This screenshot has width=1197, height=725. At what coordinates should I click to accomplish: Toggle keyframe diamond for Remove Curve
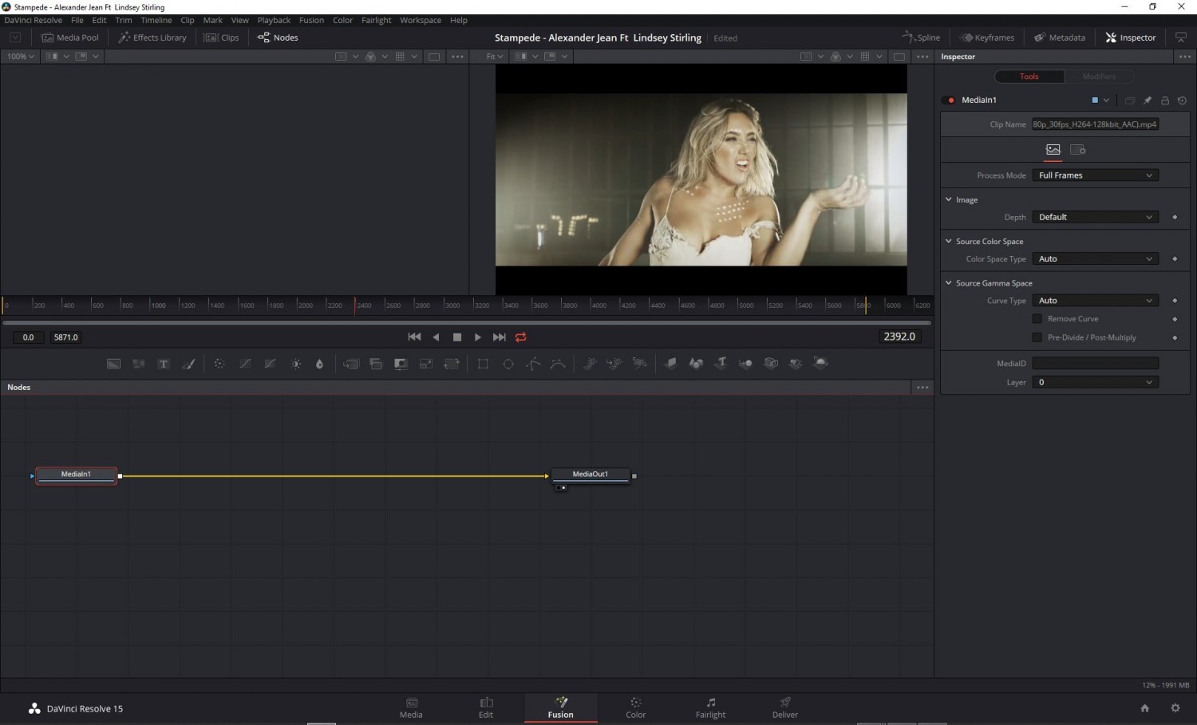[1175, 319]
